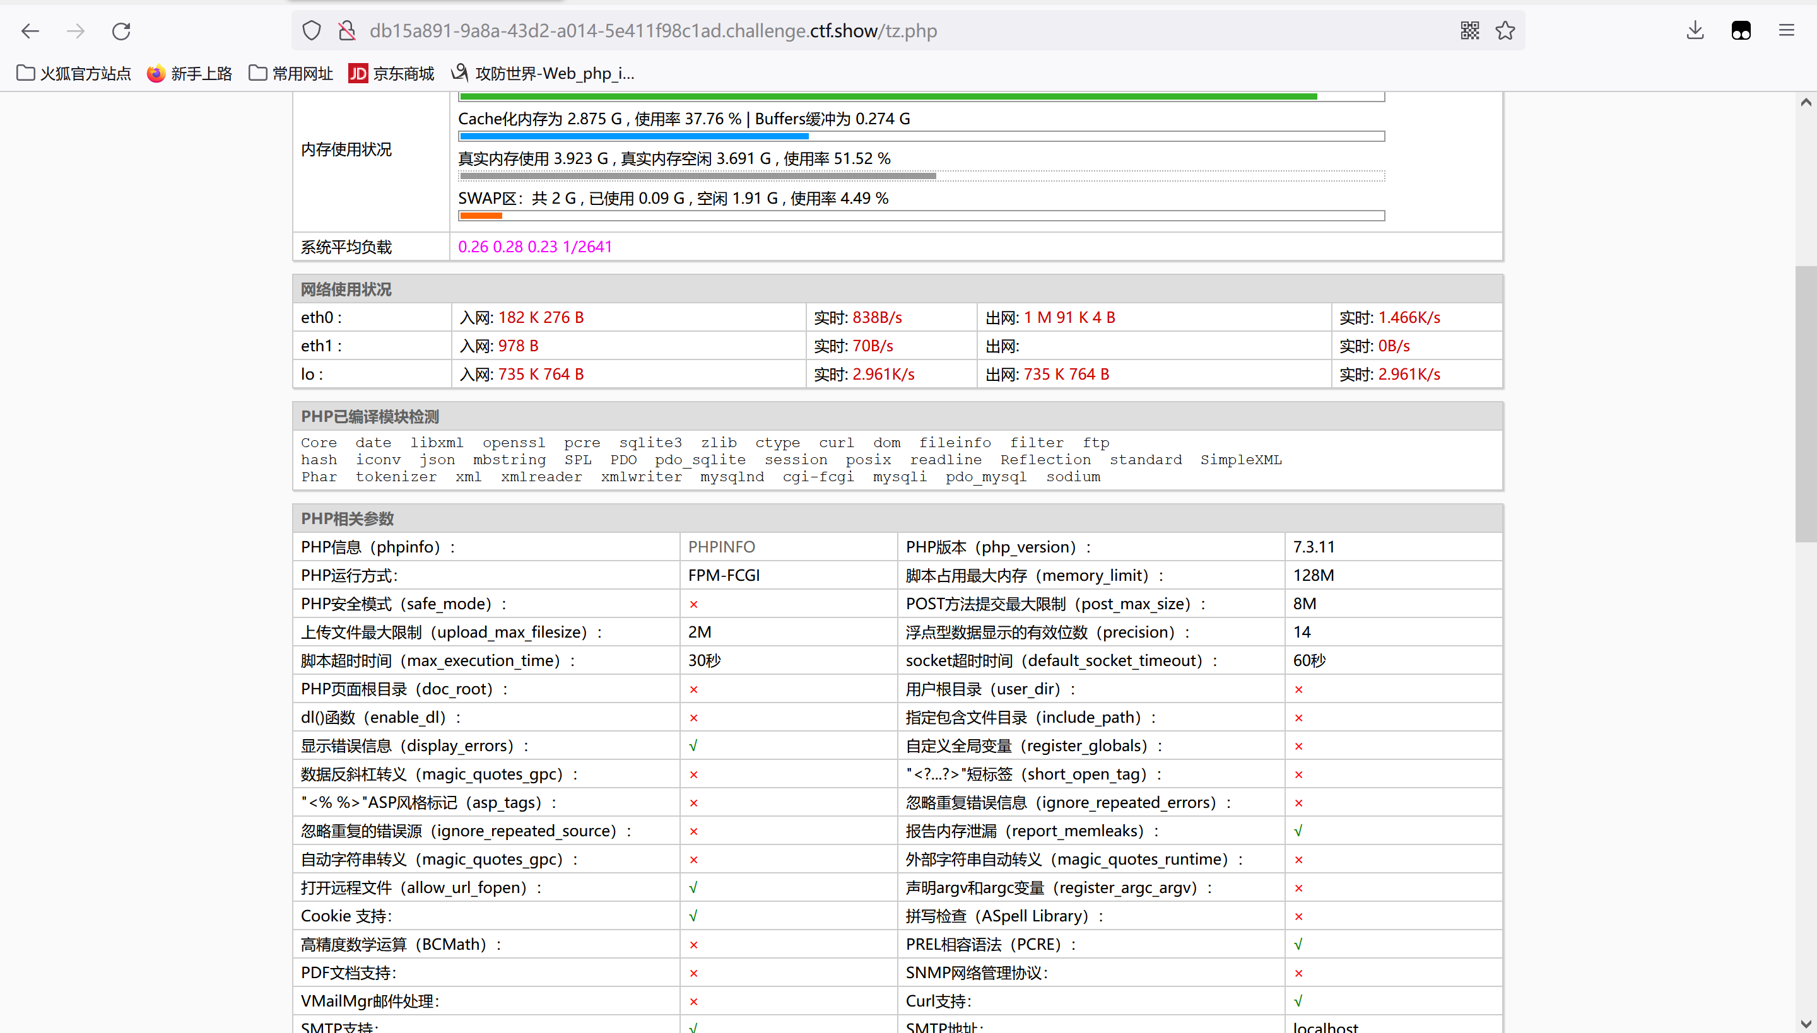Viewport: 1817px width, 1033px height.
Task: Click memory_limit value 128M
Action: 1313,575
